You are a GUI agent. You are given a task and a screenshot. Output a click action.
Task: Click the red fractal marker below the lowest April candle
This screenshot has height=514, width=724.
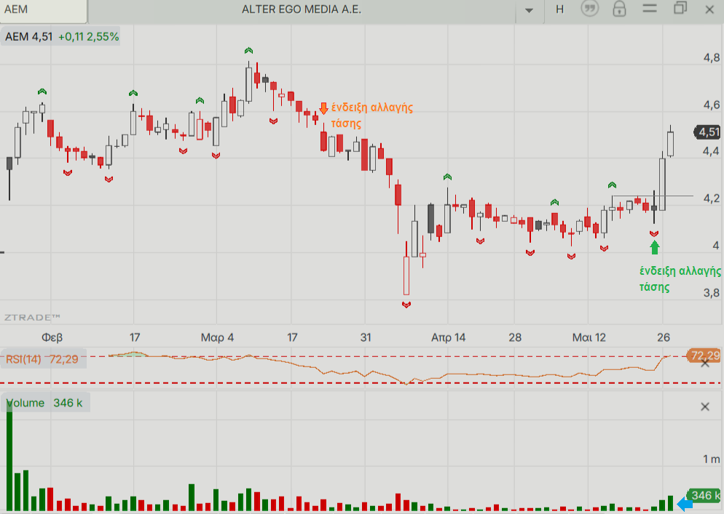tap(406, 305)
